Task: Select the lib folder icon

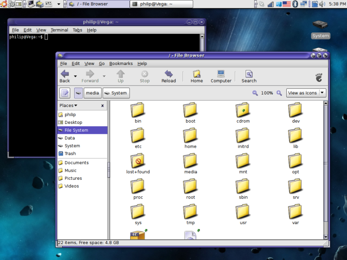Action: (295, 135)
